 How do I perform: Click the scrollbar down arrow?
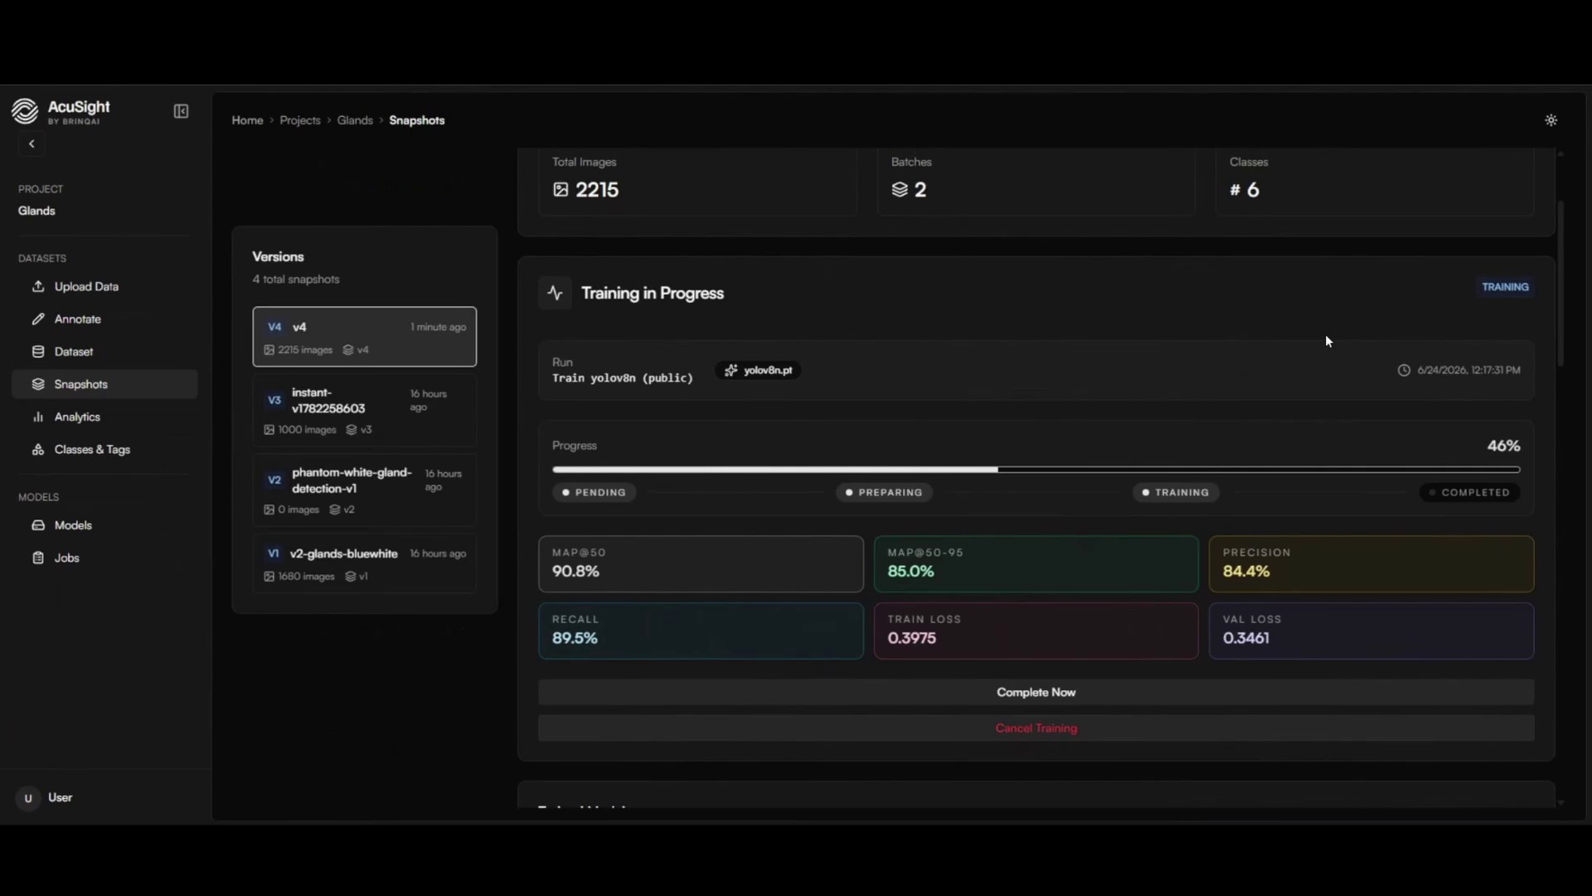coord(1561,803)
